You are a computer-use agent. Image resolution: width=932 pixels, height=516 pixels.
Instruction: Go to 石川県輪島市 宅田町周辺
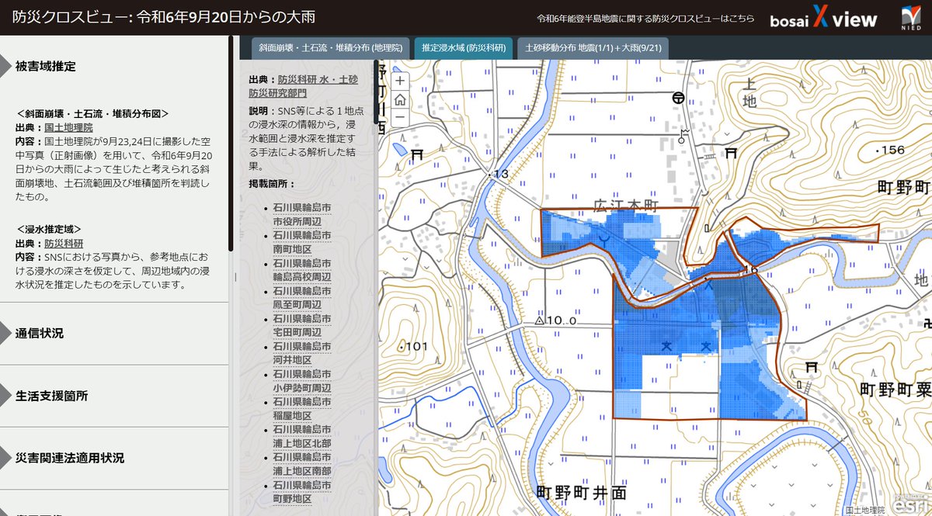[x=302, y=326]
